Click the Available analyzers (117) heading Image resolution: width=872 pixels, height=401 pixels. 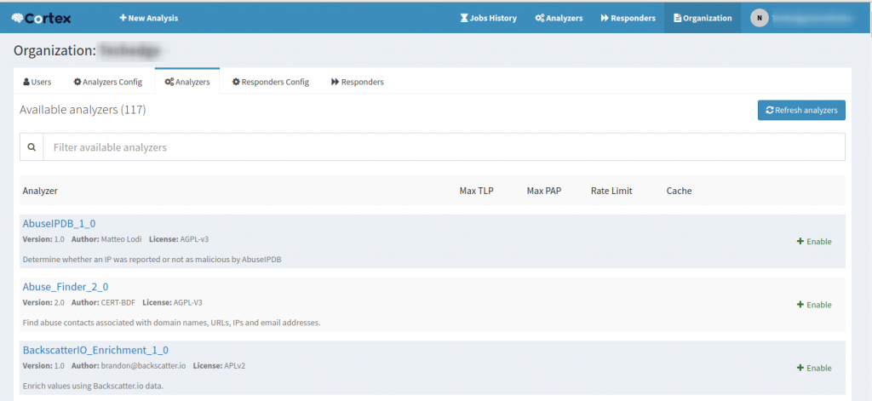[83, 110]
